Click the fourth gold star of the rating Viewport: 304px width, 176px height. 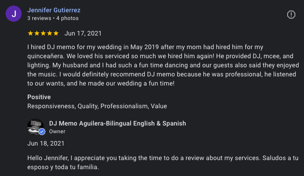(50, 33)
